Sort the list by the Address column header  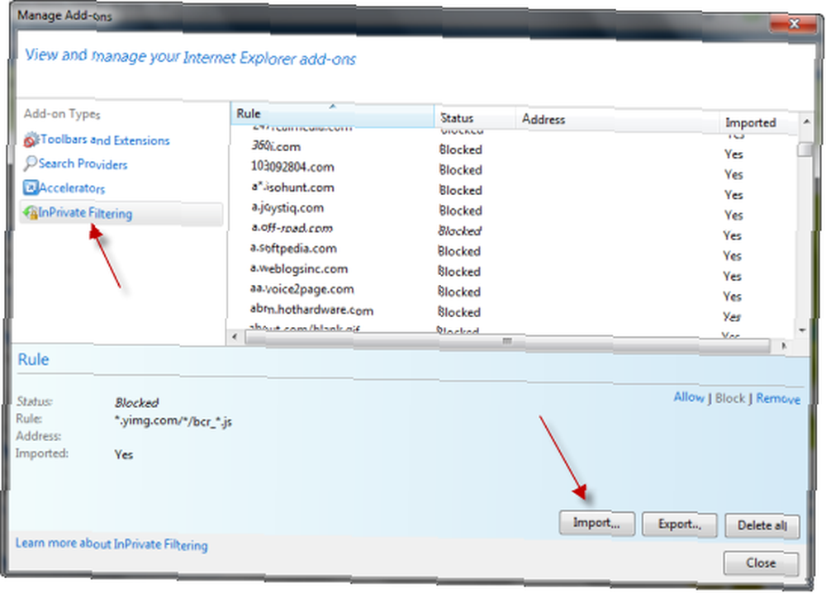[617, 120]
